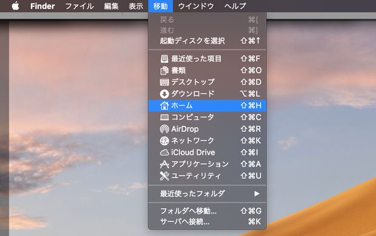The width and height of the screenshot is (376, 236).
Task: Click the ⇧⌘U shortcut for ユーティリティ
Action: point(251,176)
